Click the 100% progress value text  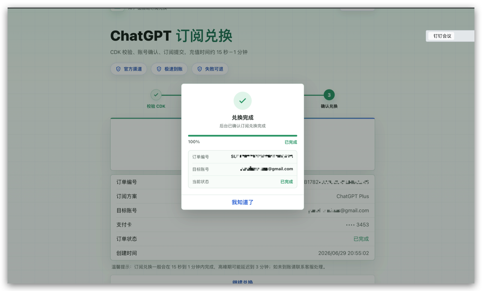point(194,142)
